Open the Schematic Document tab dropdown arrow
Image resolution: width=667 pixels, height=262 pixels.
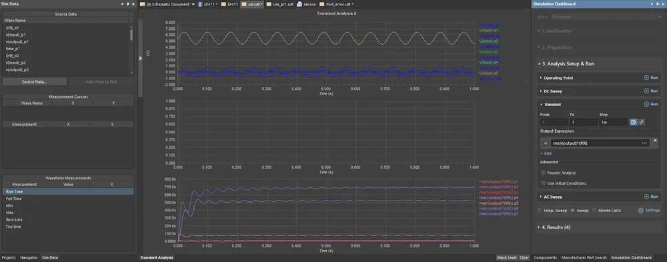193,4
